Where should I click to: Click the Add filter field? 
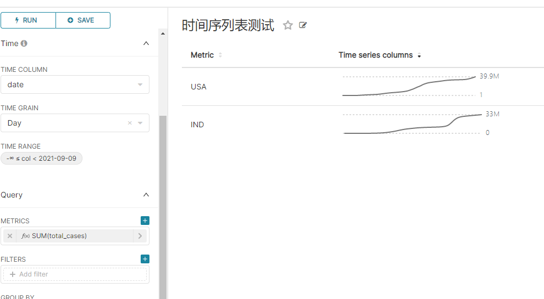(x=75, y=274)
